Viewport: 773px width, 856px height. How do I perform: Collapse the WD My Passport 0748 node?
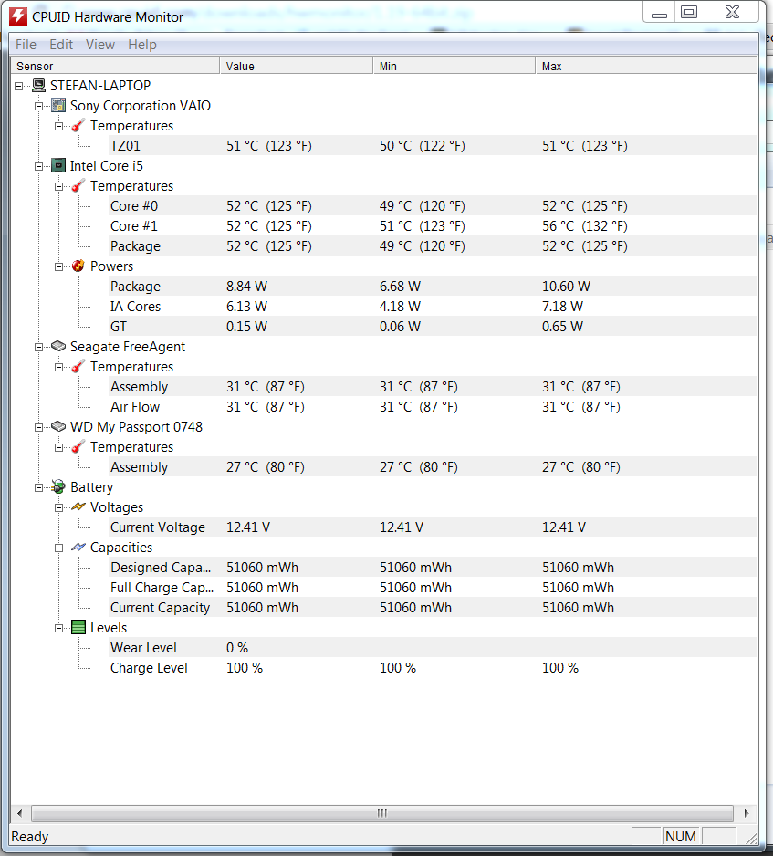[38, 427]
